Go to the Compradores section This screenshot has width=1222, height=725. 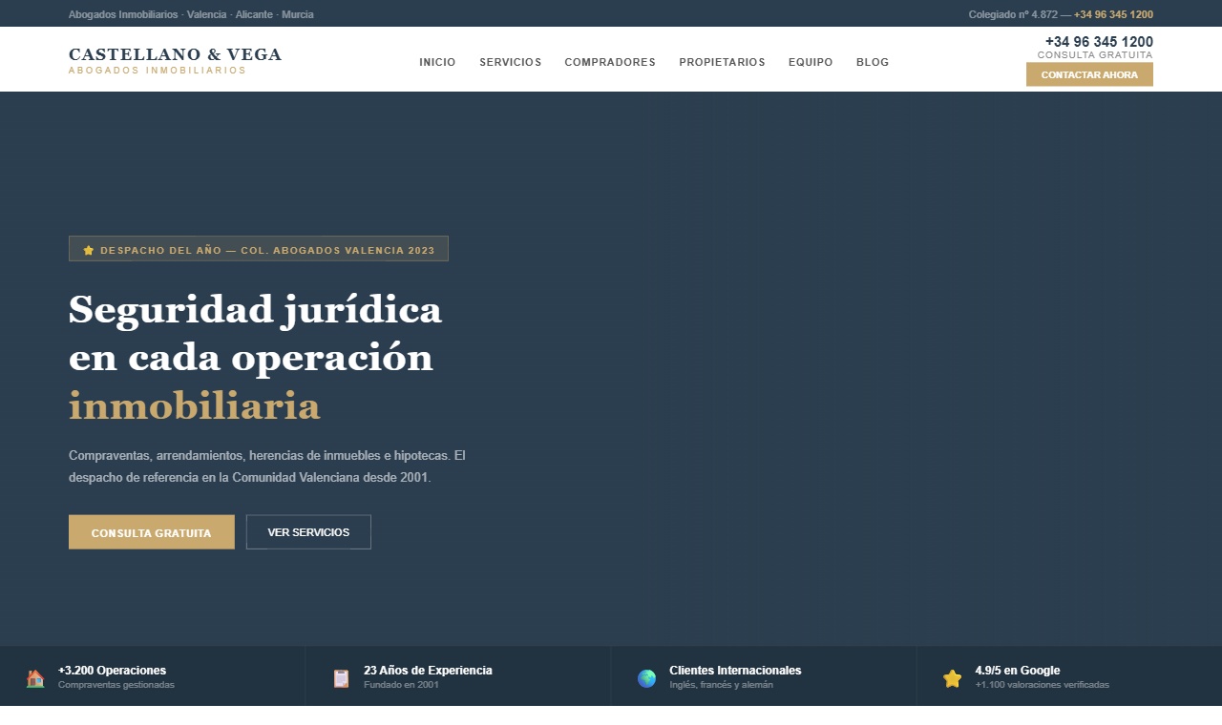click(610, 62)
